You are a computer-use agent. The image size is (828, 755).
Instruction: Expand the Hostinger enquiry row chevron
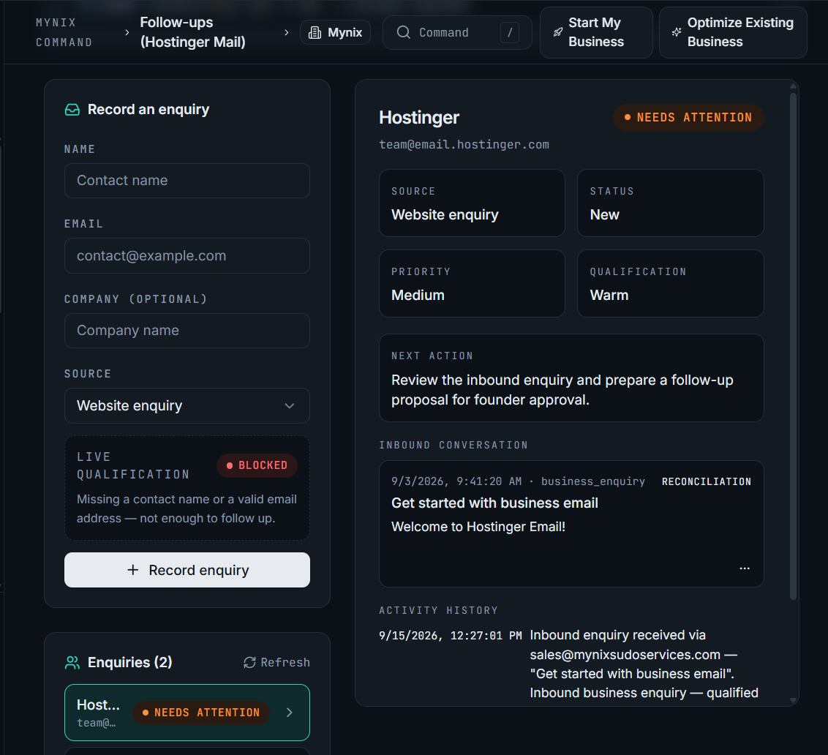290,713
